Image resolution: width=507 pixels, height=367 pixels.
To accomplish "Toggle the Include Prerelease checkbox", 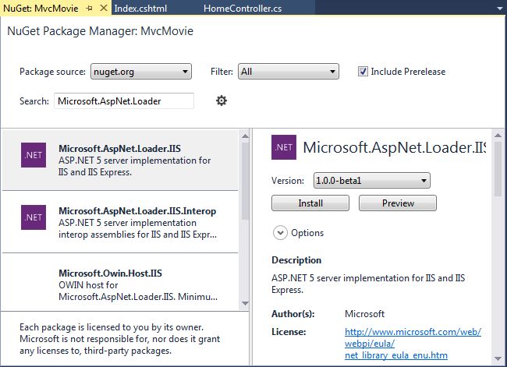I will tap(363, 72).
